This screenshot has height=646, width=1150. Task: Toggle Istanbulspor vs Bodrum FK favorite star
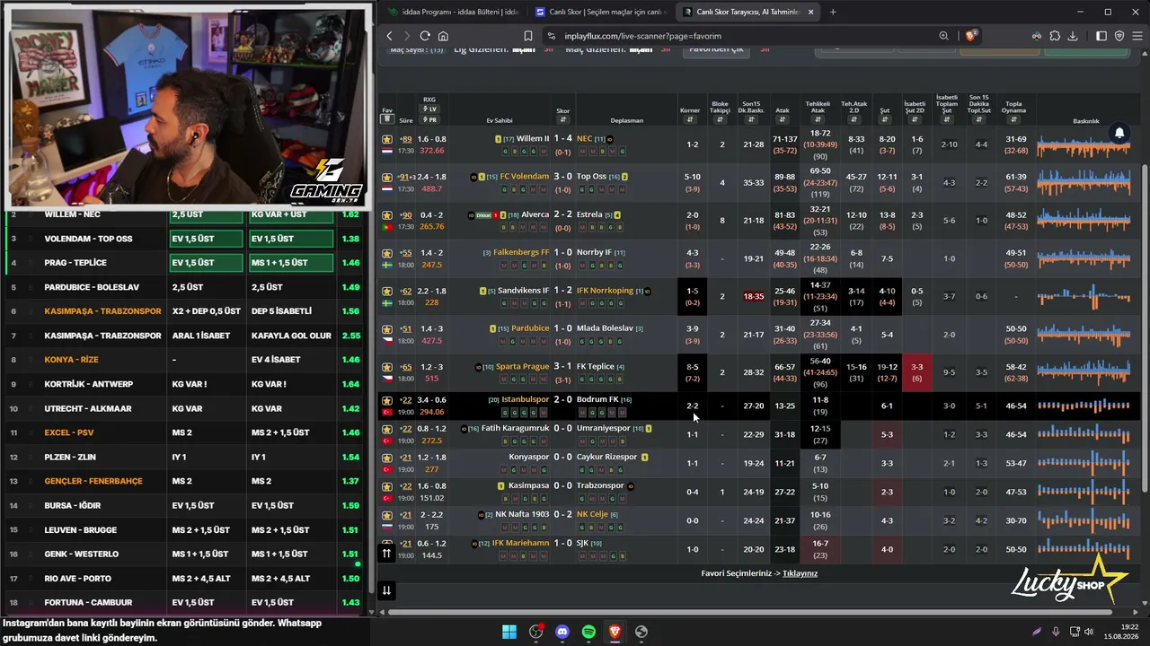point(387,400)
